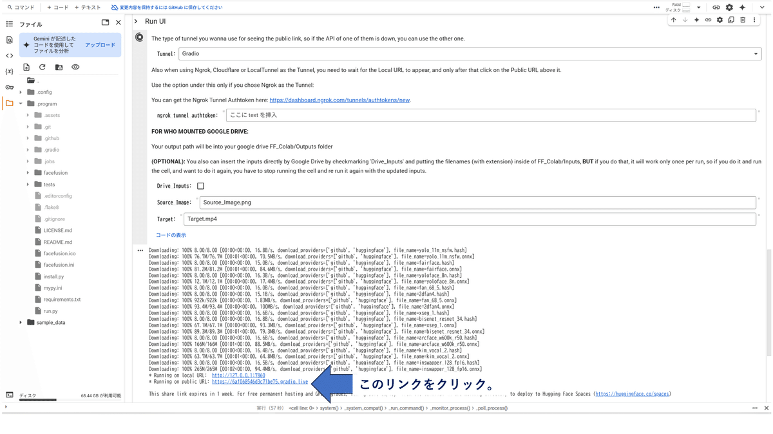Open notebook settings gear in the top bar
The width and height of the screenshot is (773, 434).
[729, 7]
